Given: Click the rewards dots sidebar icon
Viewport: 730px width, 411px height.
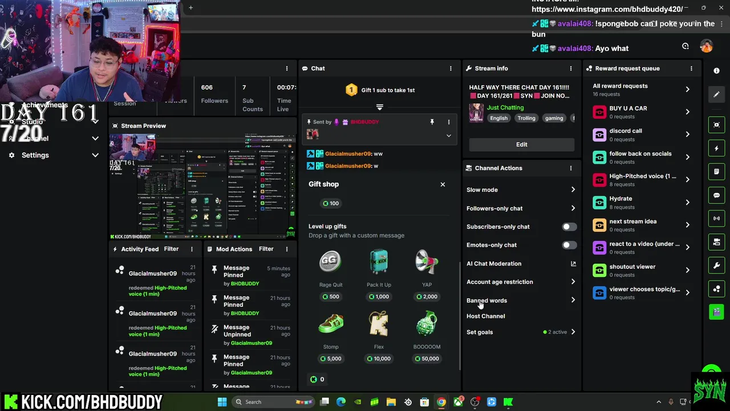Looking at the screenshot, I should point(716,289).
